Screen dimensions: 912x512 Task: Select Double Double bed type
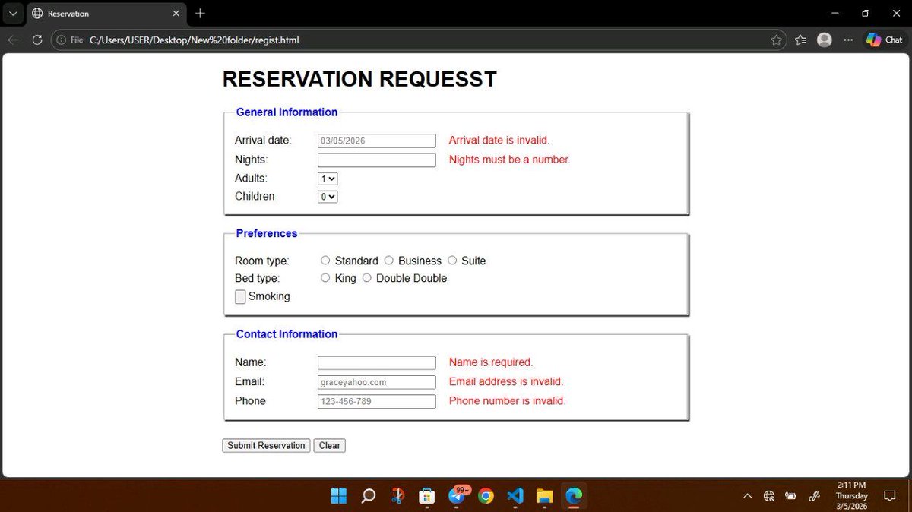point(367,278)
